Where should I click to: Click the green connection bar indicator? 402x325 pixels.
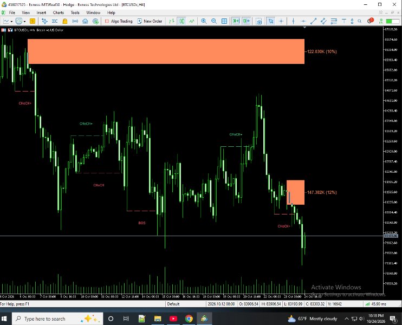[x=392, y=21]
